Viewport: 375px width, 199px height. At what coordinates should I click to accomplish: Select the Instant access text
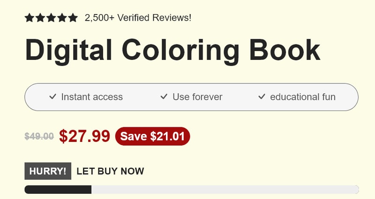tap(92, 97)
